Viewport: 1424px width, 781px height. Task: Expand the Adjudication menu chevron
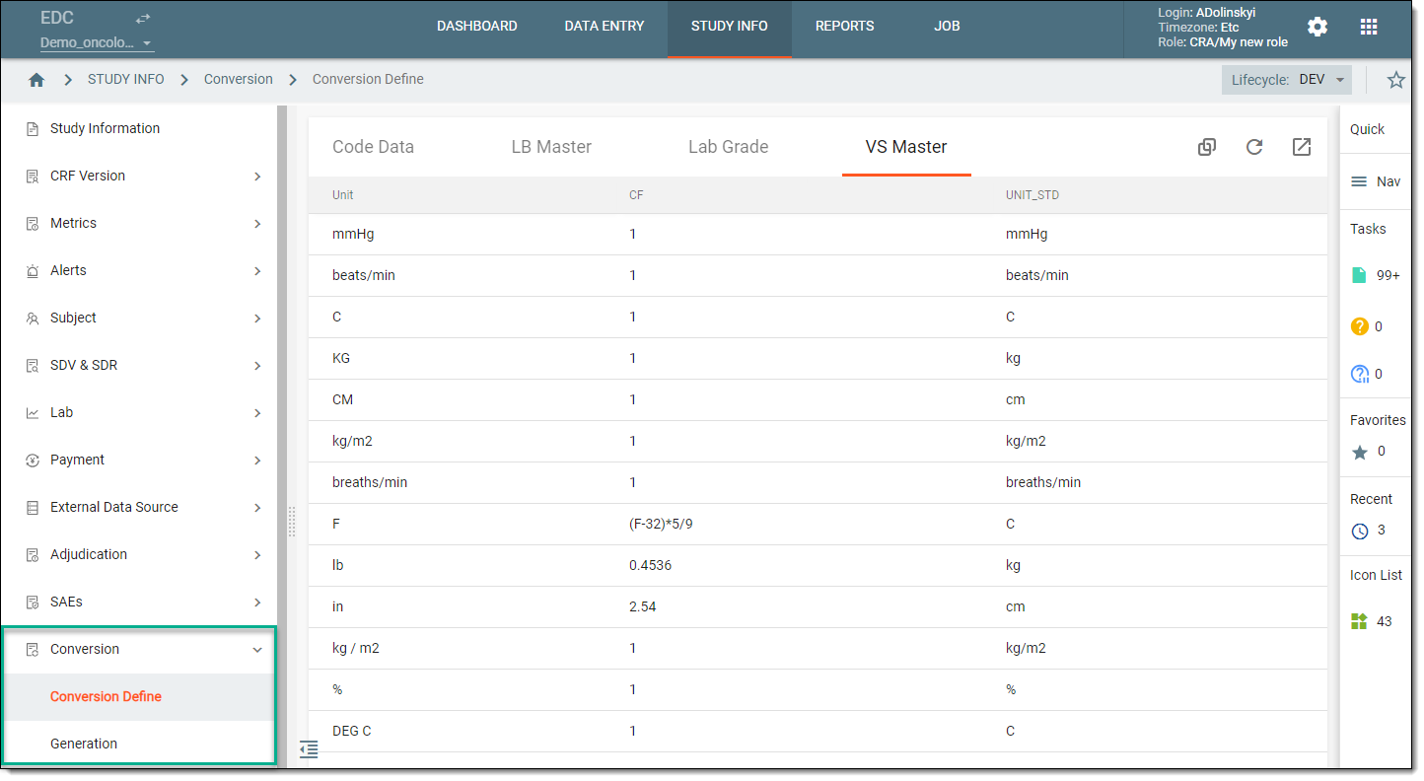257,555
